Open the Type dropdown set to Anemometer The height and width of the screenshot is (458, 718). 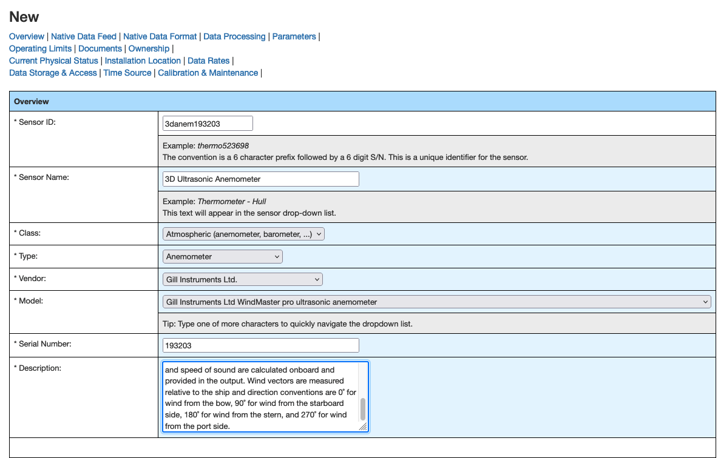[222, 256]
